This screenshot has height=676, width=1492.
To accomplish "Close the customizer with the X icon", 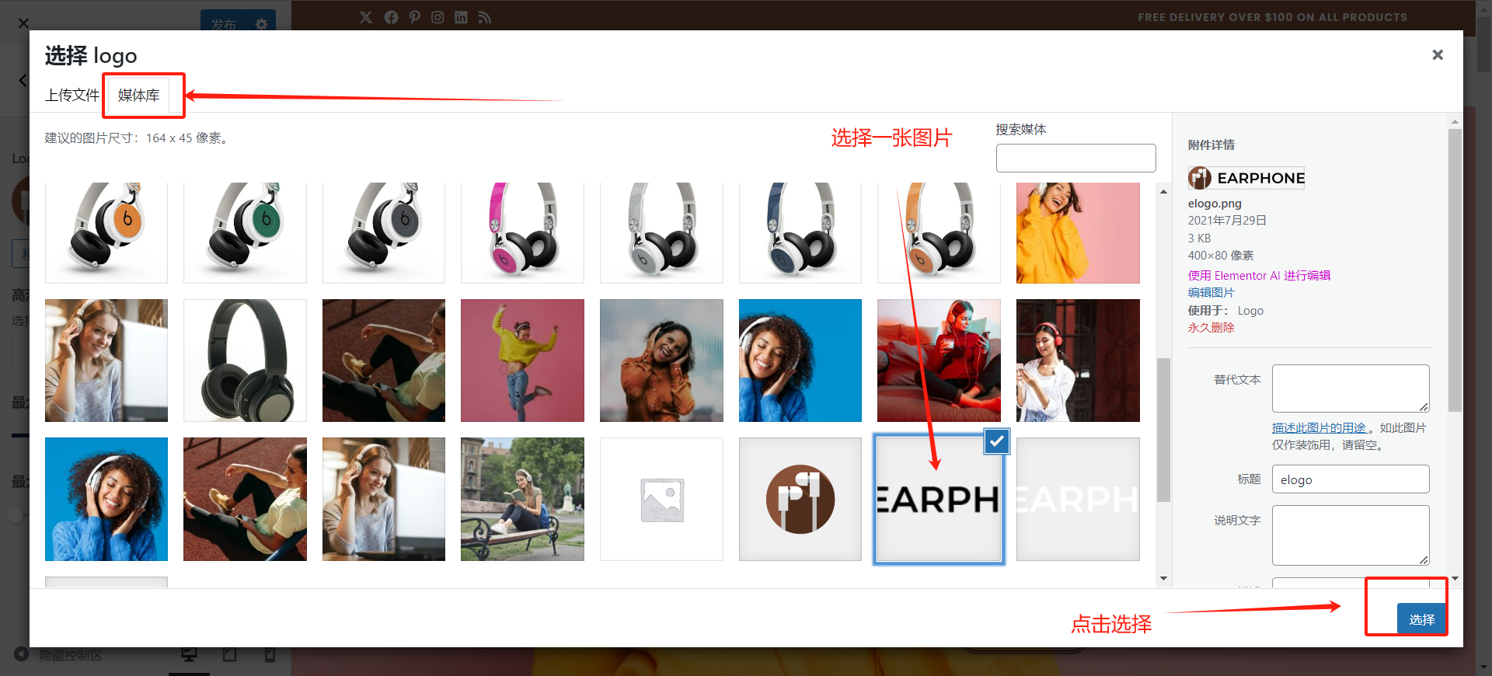I will (x=23, y=23).
